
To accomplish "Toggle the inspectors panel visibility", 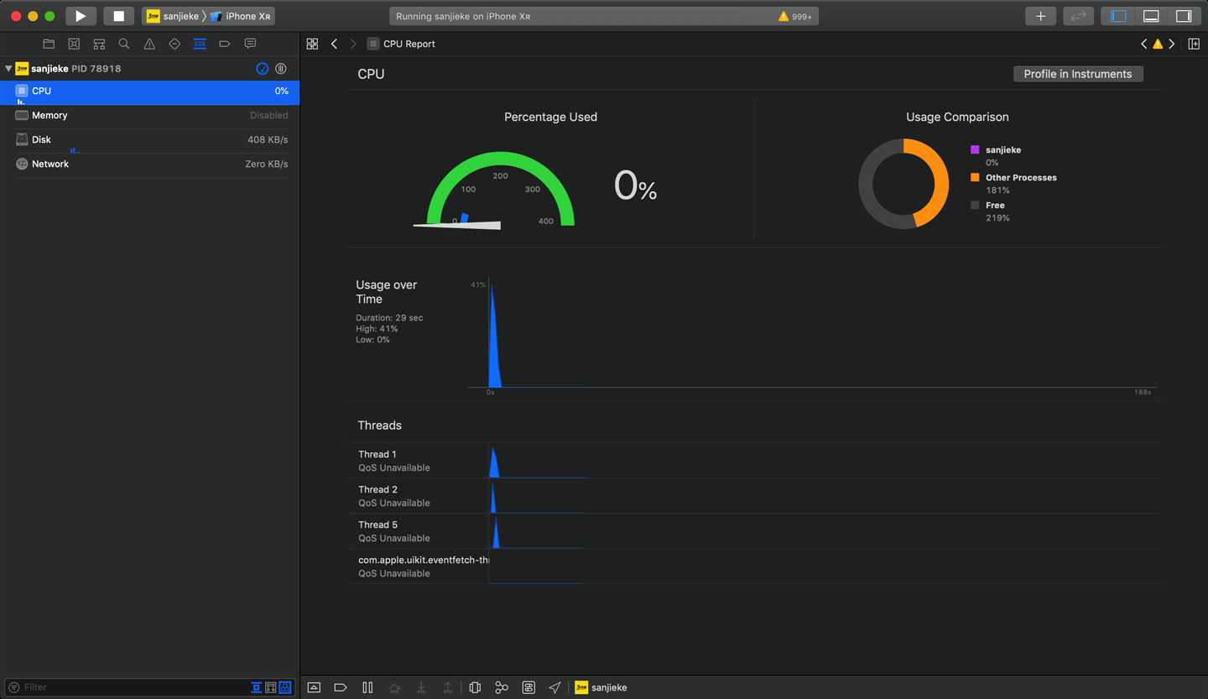I will click(x=1184, y=16).
